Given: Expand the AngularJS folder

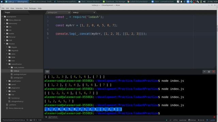Looking at the screenshot, I should (x=7, y=50).
